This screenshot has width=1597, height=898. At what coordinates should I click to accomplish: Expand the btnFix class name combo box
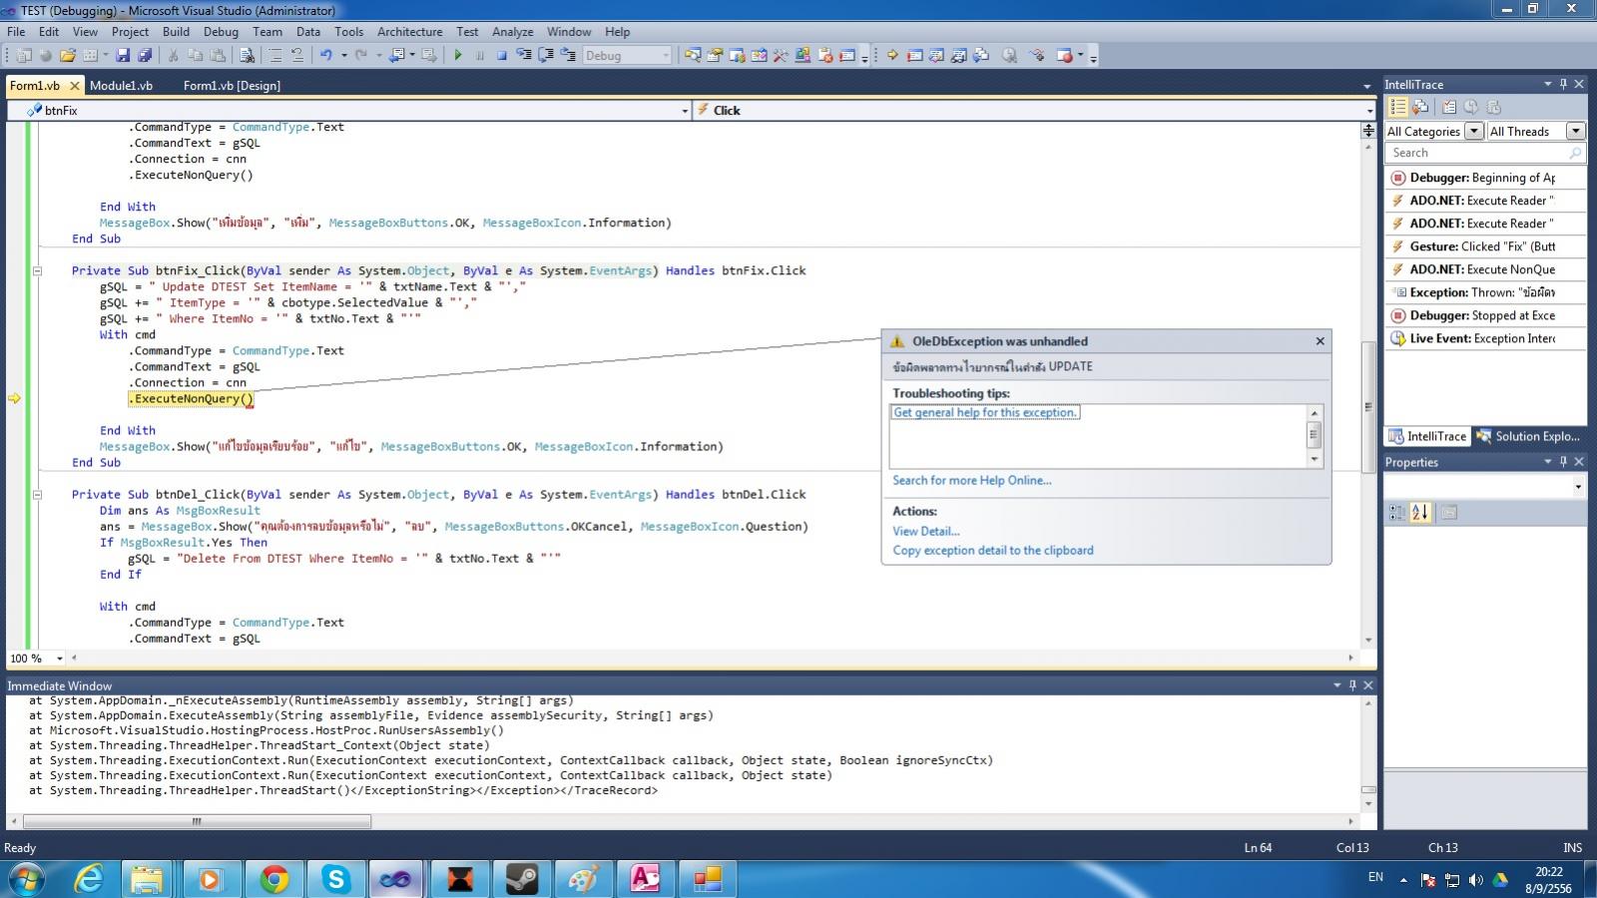[x=685, y=111]
